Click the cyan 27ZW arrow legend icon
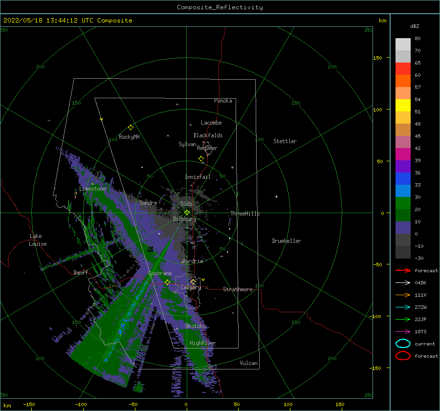Viewport: 440px width, 411px height. pyautogui.click(x=403, y=307)
